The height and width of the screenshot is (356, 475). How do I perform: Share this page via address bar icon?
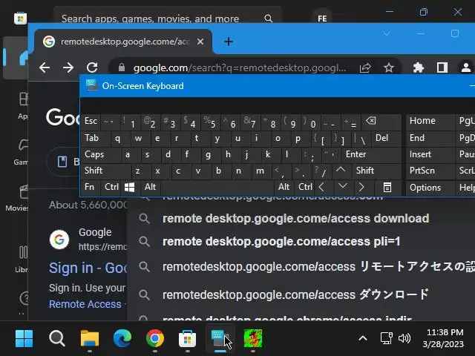[x=365, y=67]
